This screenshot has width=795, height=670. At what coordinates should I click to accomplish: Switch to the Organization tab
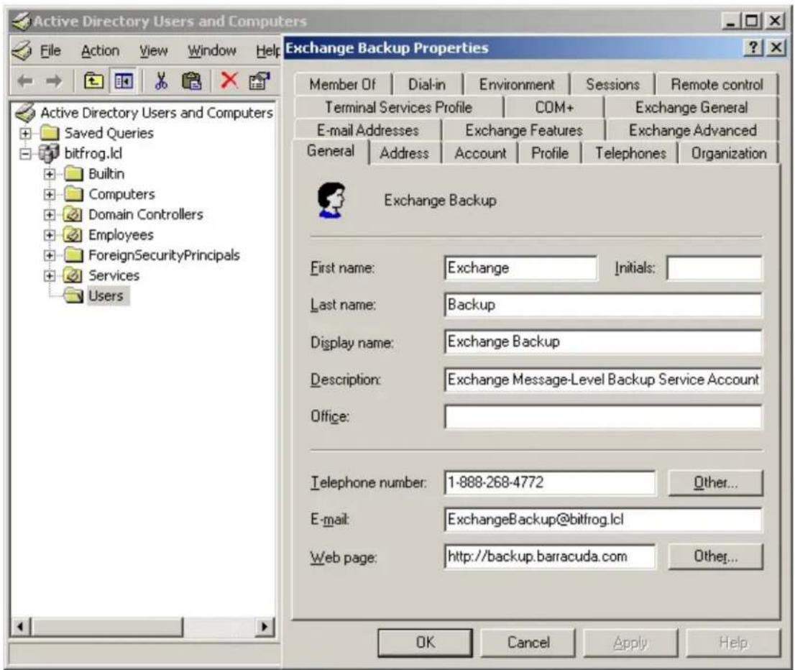729,153
